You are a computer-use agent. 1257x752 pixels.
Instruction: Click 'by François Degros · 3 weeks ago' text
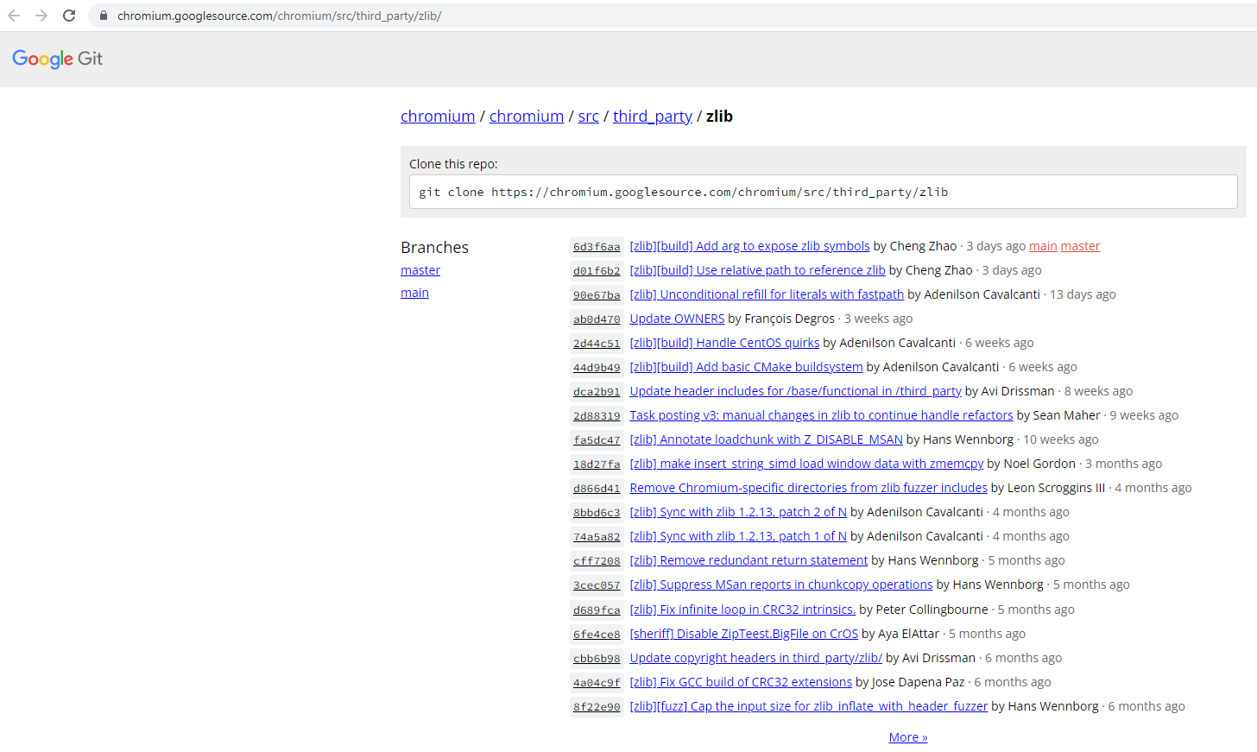point(820,319)
